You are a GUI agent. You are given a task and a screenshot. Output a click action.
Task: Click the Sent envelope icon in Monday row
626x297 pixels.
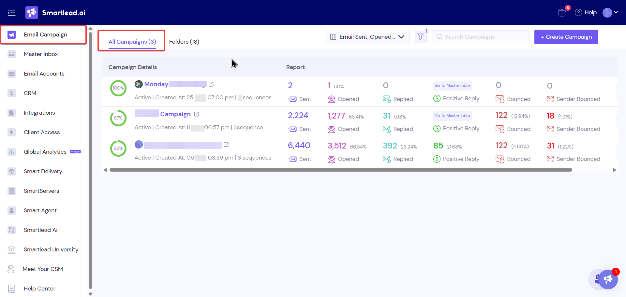[x=292, y=99]
